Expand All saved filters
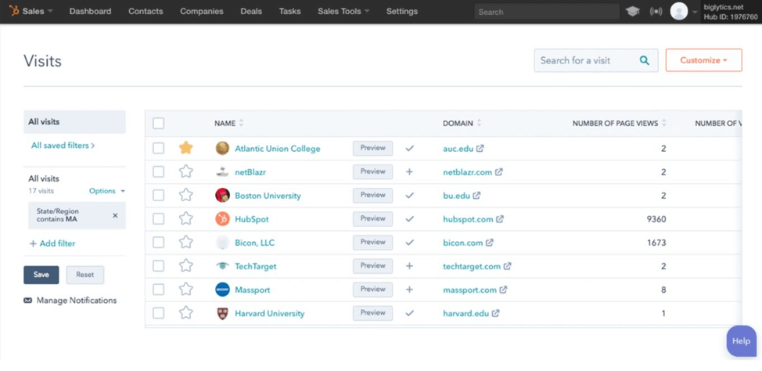 [x=63, y=146]
